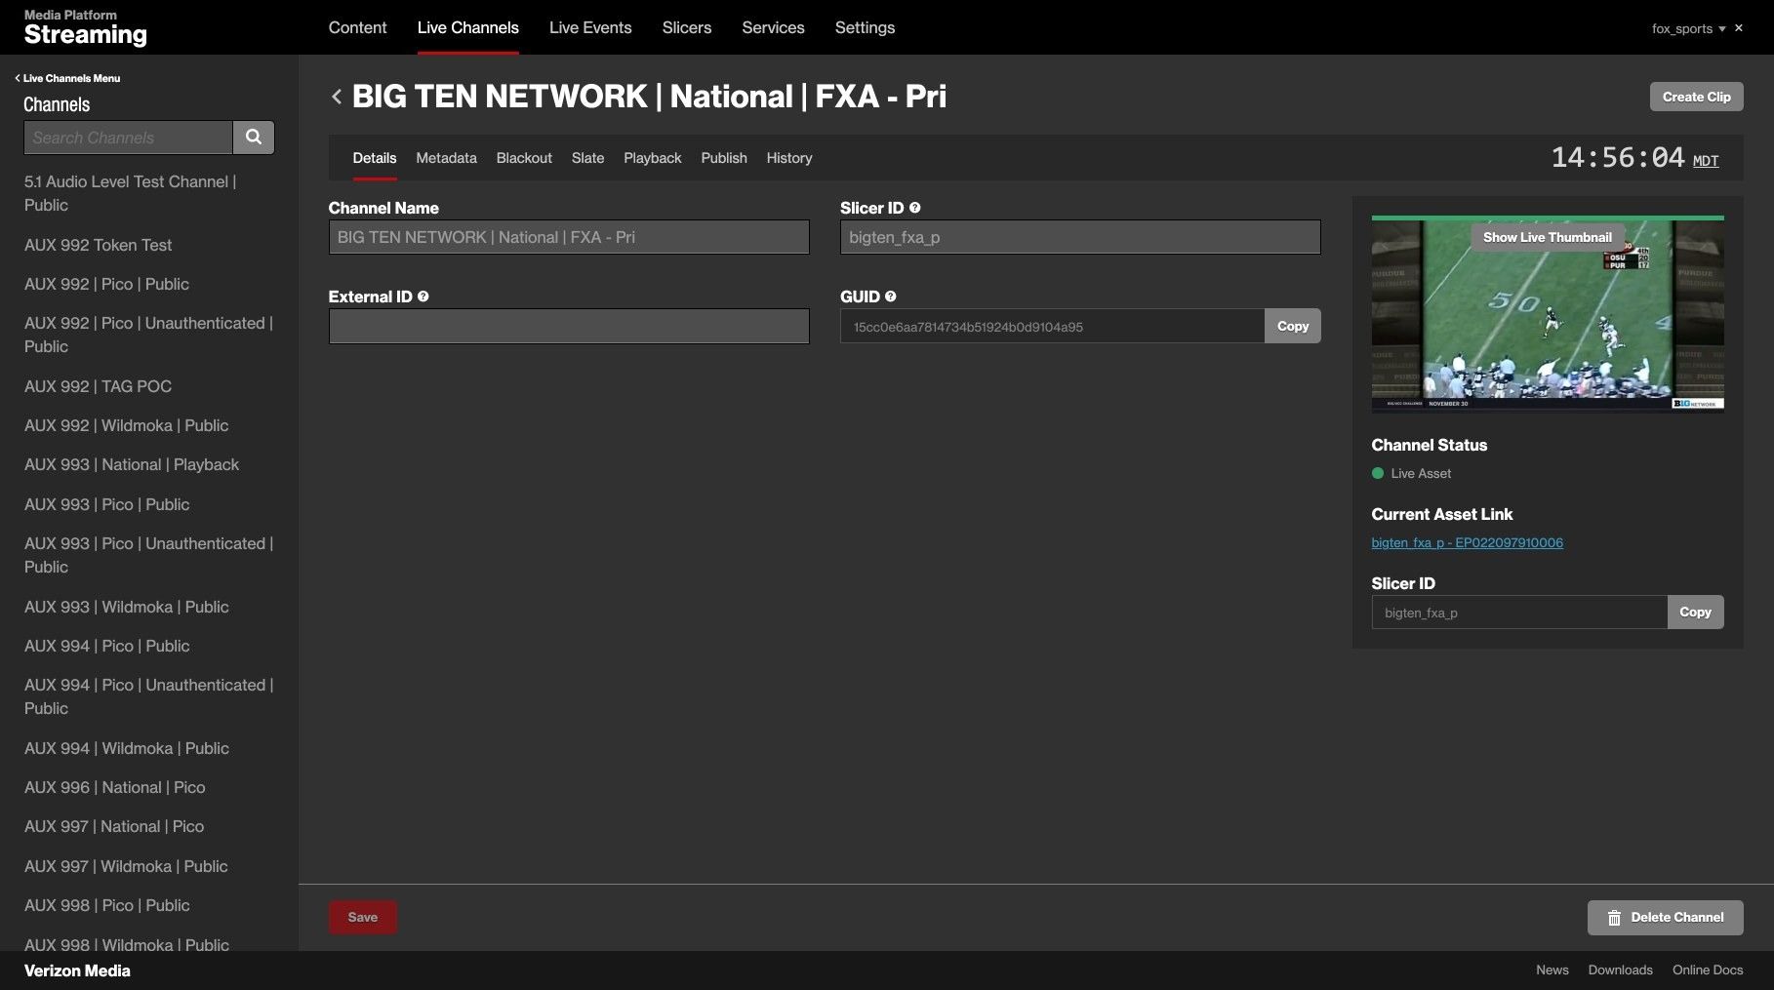Screen dimensions: 1774x990
Task: Select the Live Channels menu
Action: pos(468,27)
